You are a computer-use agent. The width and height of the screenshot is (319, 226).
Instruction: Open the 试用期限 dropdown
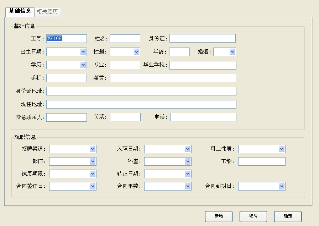click(x=93, y=174)
